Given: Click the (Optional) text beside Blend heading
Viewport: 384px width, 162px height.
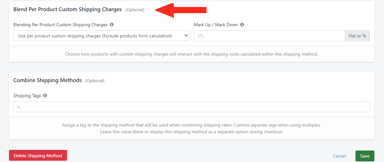Looking at the screenshot, I should coord(135,10).
